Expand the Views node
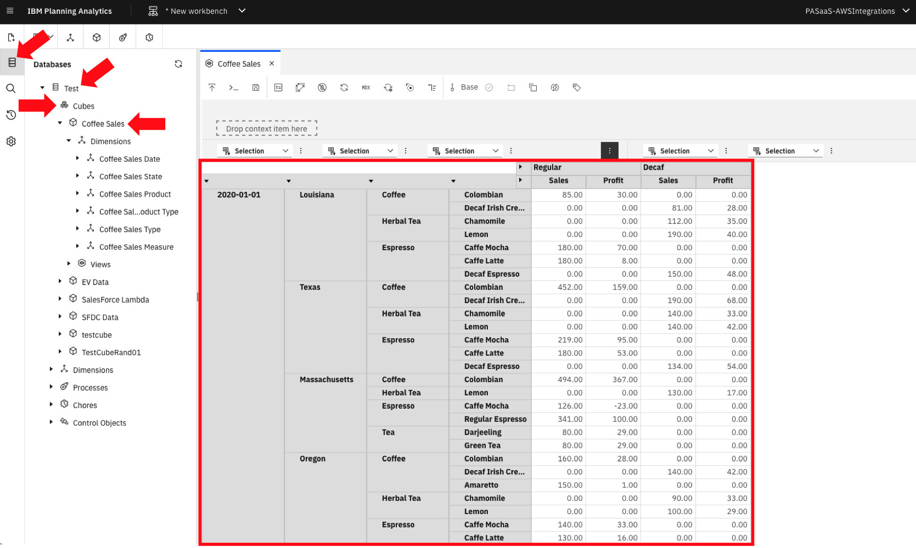Image resolution: width=916 pixels, height=548 pixels. (69, 263)
